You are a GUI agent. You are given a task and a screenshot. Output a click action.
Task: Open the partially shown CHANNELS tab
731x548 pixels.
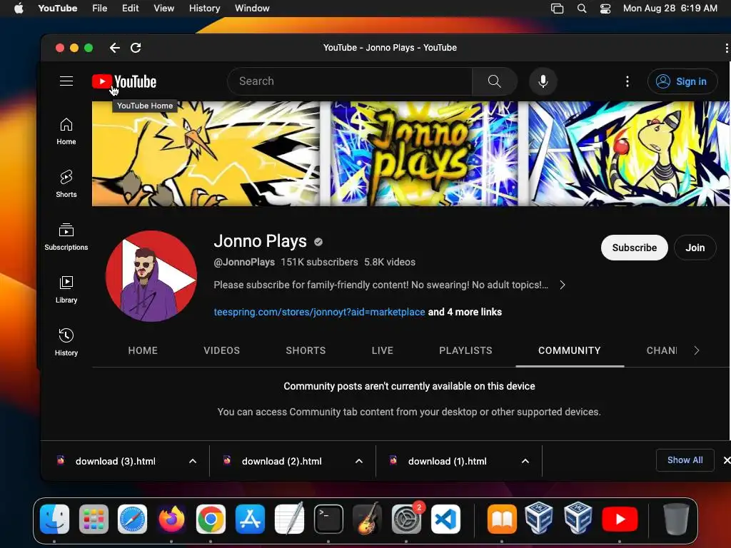(661, 350)
